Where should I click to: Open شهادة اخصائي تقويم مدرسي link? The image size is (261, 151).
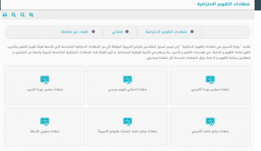click(x=127, y=89)
